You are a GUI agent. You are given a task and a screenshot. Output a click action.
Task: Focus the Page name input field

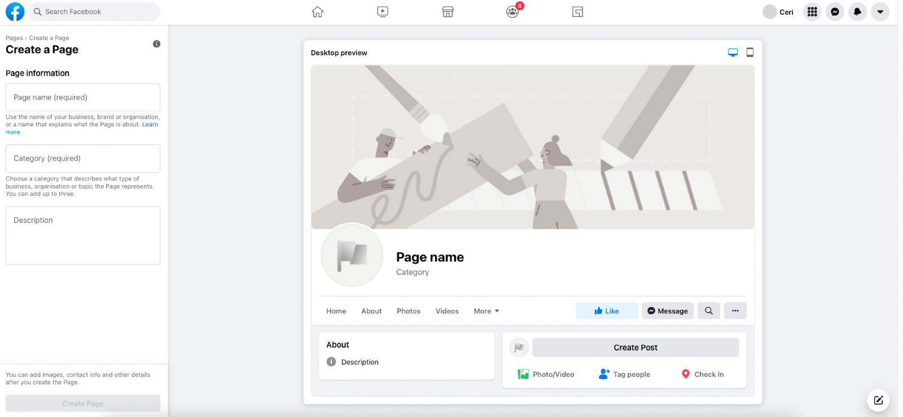click(x=83, y=98)
